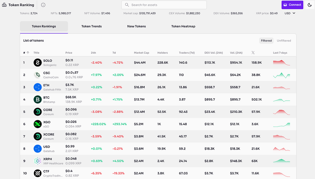Switch to the Token Trends tab
The height and width of the screenshot is (179, 315).
91,26
